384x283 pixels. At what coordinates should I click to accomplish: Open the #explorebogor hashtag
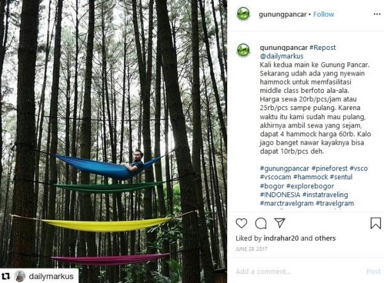(310, 186)
